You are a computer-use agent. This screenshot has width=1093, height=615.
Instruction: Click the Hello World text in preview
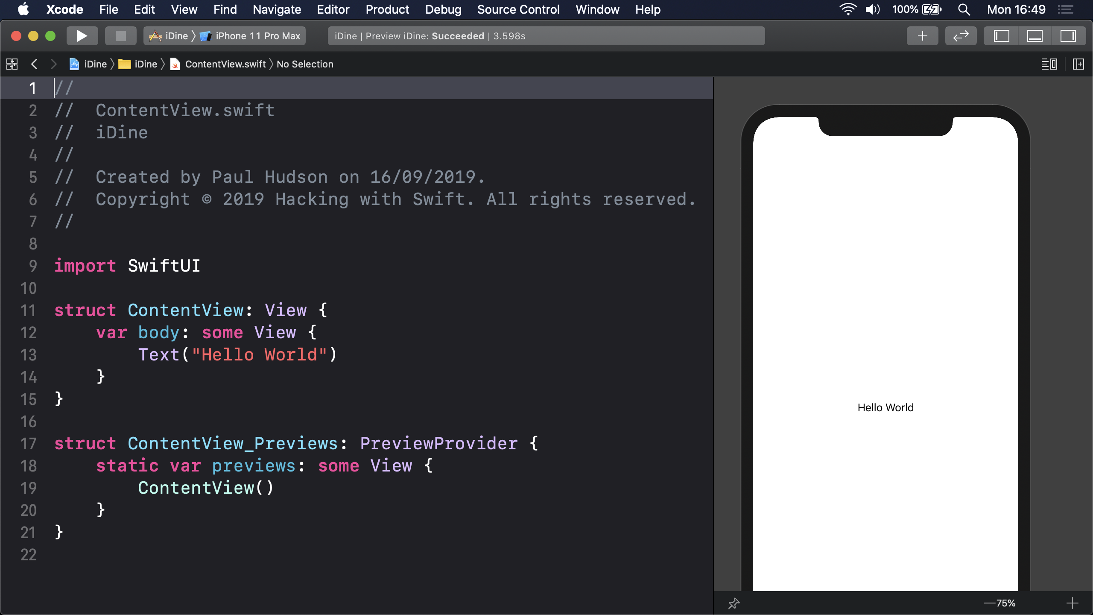(x=886, y=407)
